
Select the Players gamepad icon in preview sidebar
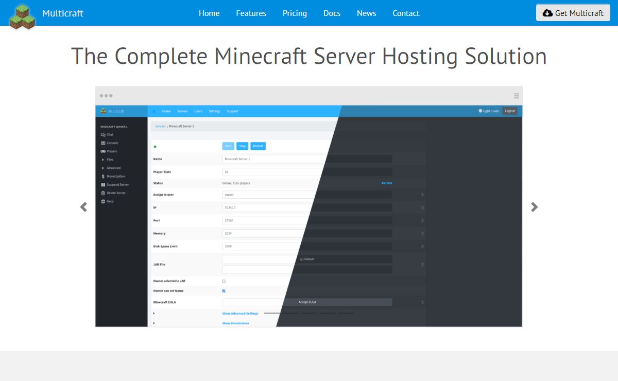click(x=103, y=151)
